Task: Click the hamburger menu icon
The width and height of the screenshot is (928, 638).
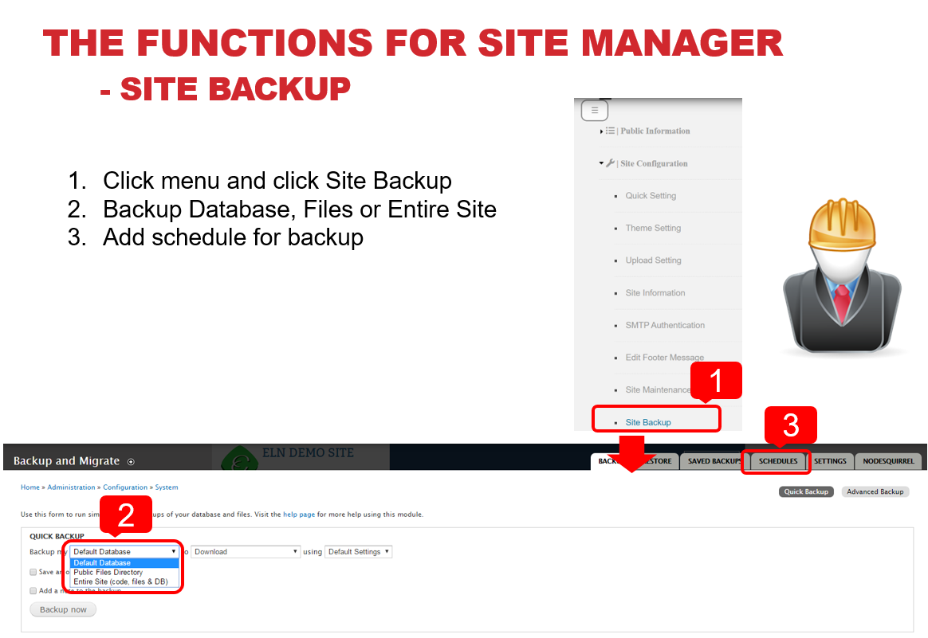Action: [594, 111]
